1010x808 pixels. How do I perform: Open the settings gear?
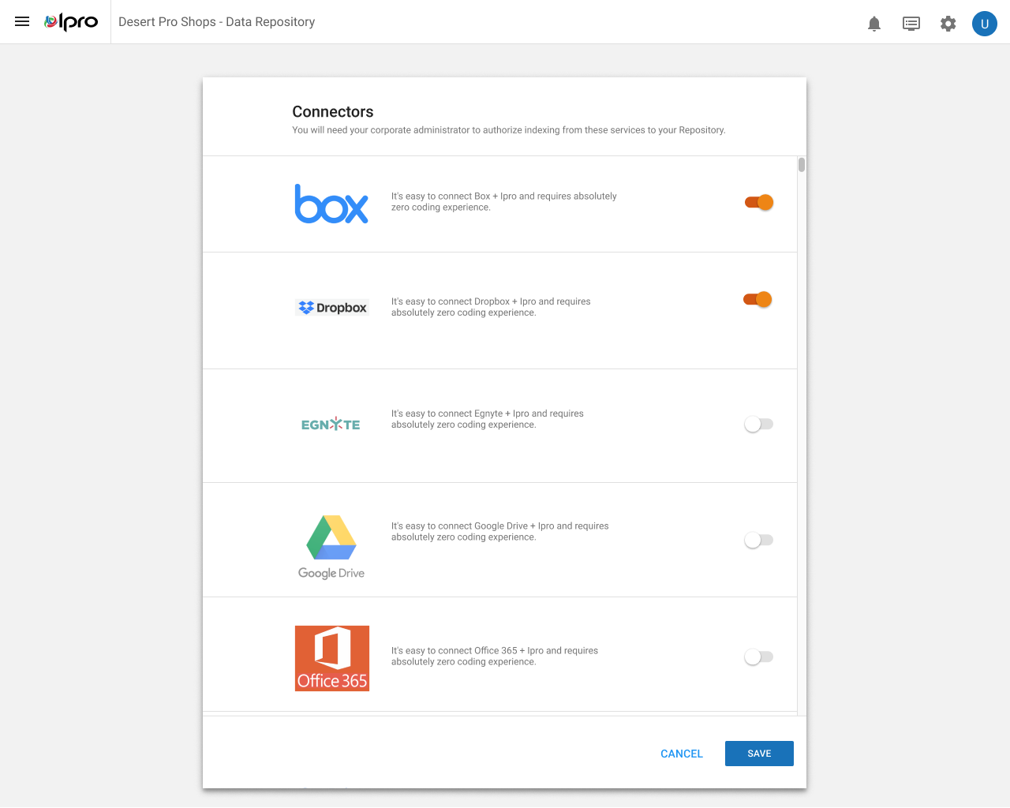pos(948,24)
